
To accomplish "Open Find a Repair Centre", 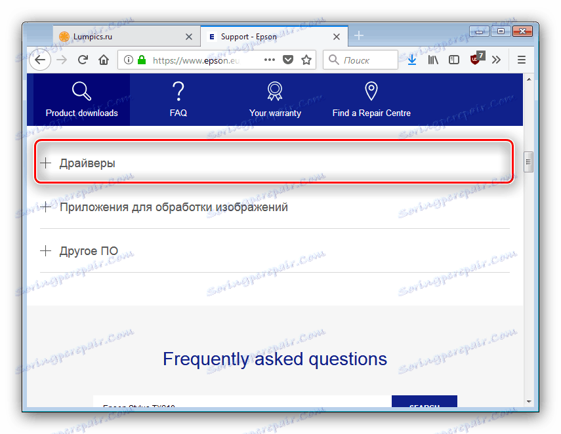I will pyautogui.click(x=371, y=100).
